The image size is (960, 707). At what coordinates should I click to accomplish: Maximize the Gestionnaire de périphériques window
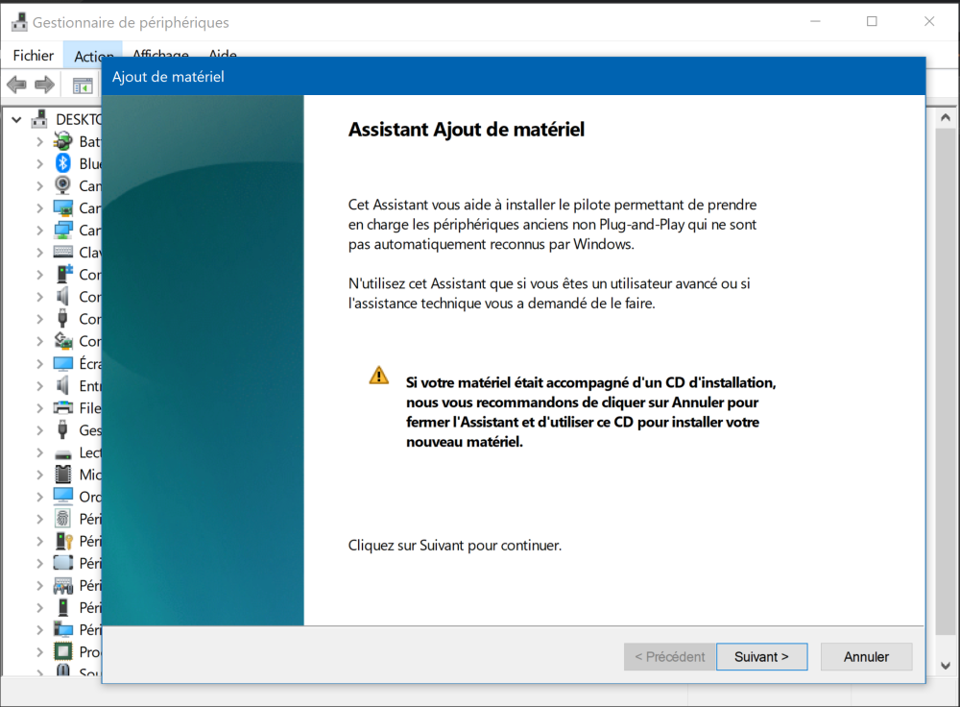[872, 21]
